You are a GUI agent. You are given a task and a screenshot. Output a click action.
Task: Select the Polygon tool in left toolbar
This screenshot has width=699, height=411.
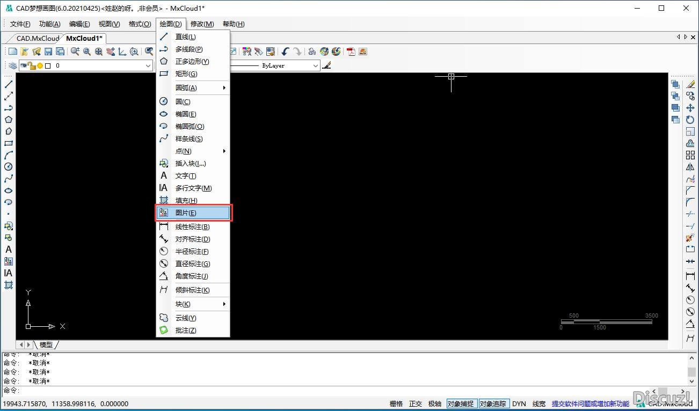9,120
